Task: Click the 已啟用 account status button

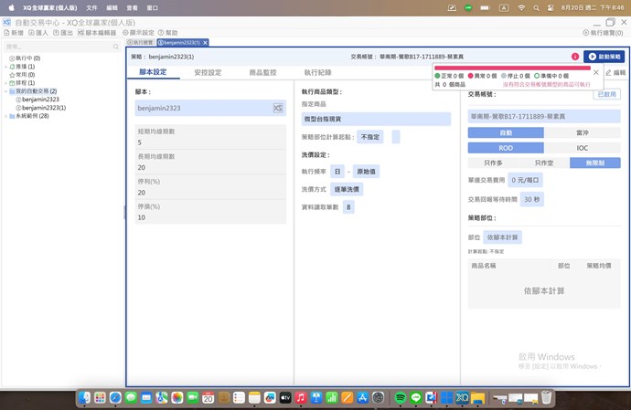Action: pos(607,94)
